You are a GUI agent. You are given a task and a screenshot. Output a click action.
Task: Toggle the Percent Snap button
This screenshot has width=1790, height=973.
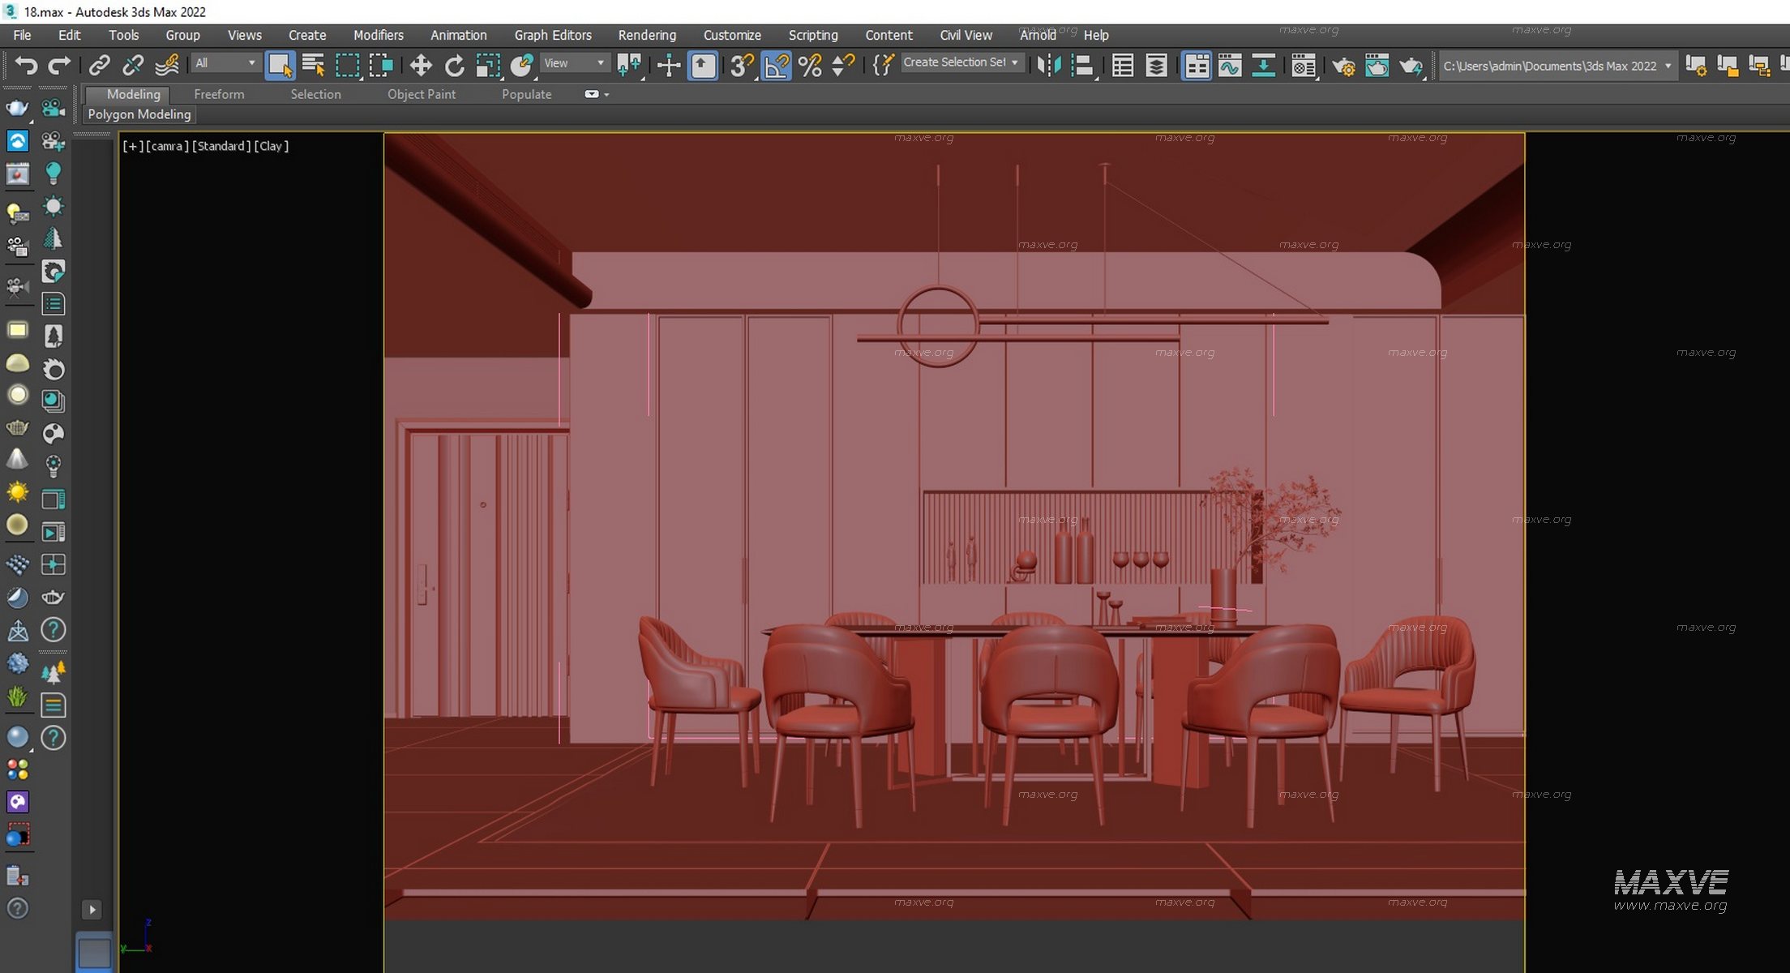(809, 65)
